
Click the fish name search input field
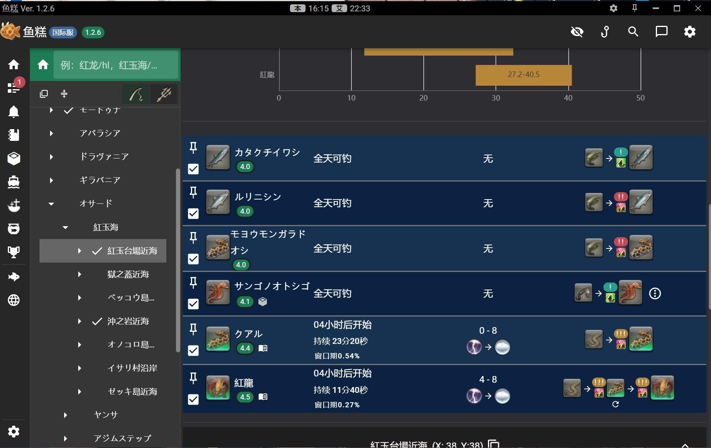pyautogui.click(x=115, y=65)
